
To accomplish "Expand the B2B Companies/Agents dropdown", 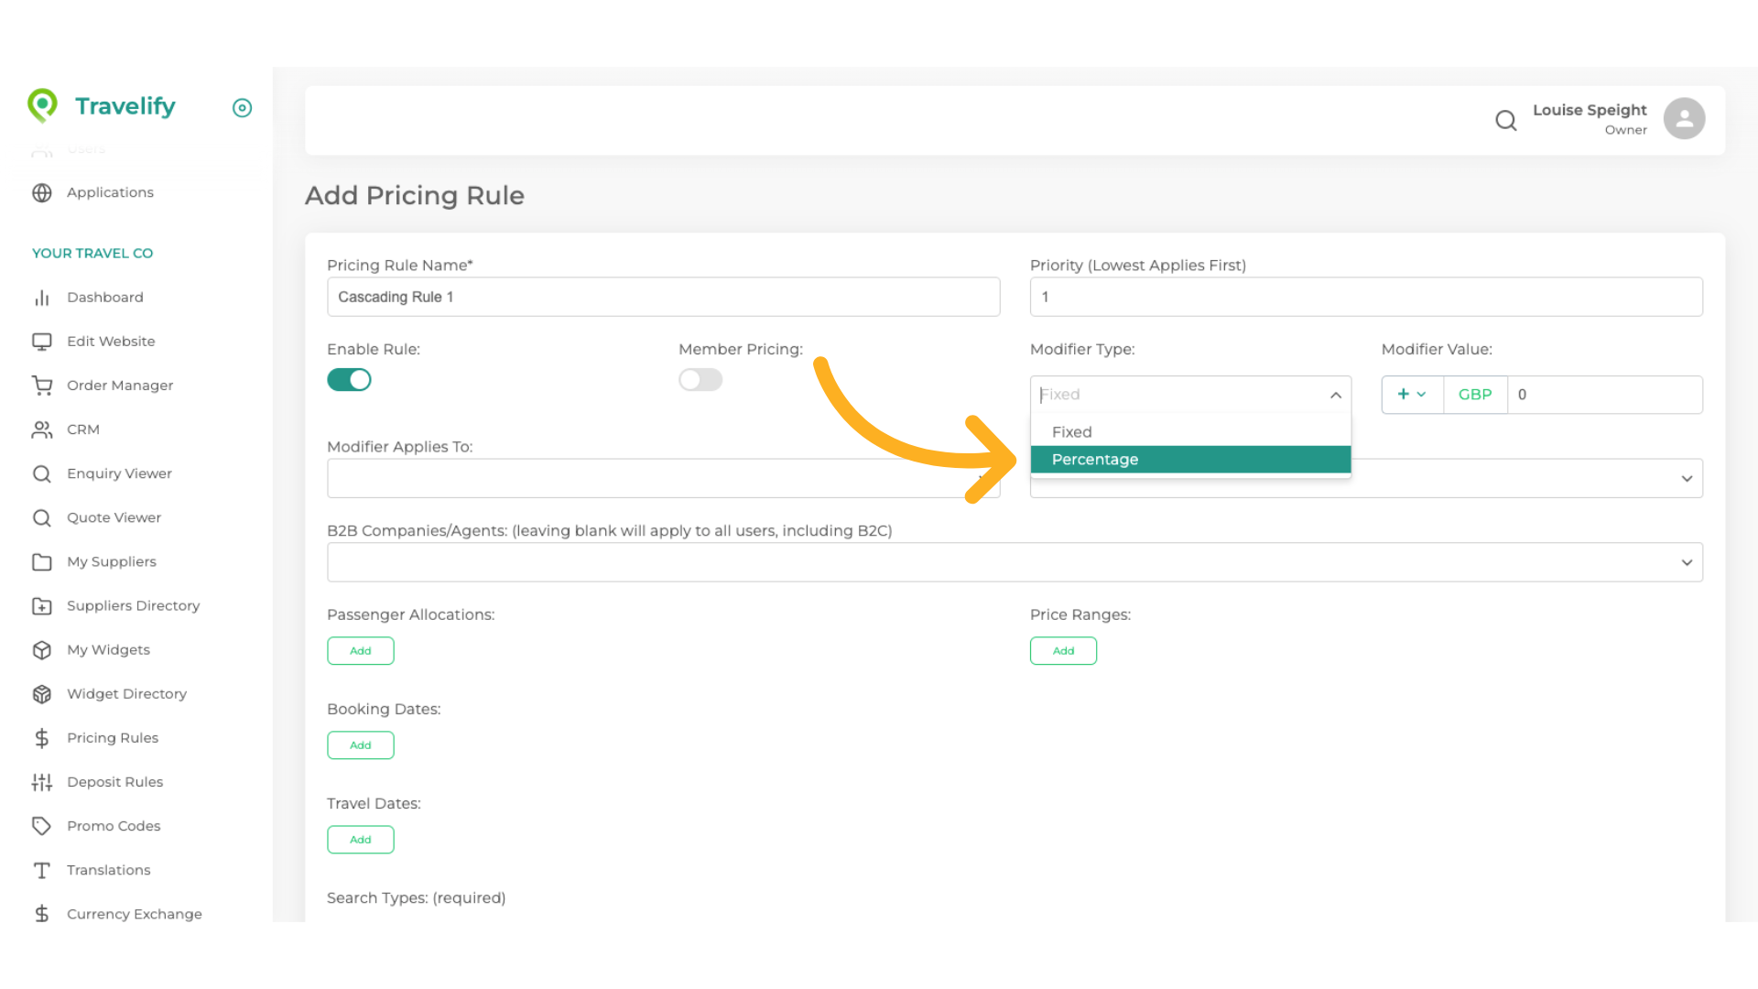I will (x=1687, y=561).
